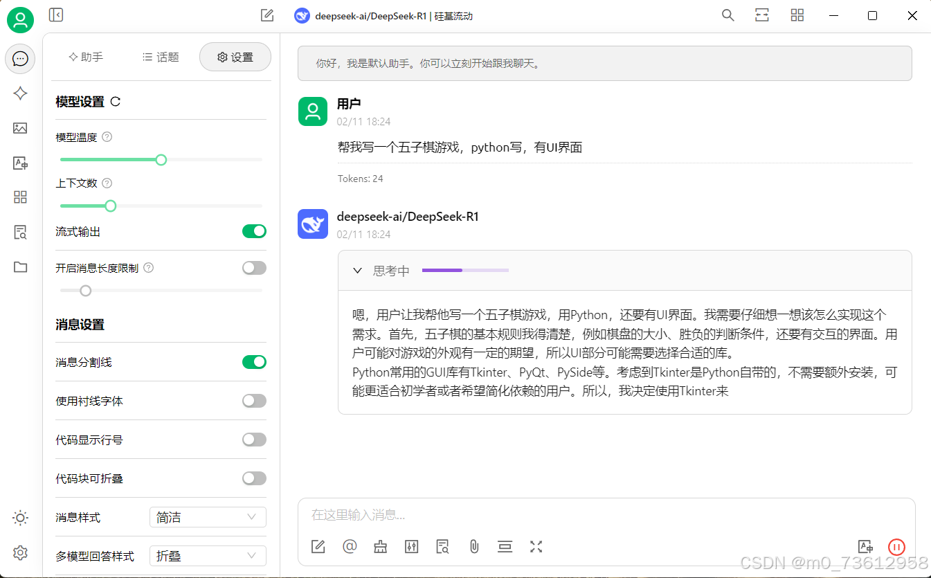Open 消息样式 dropdown showing 简洁
Viewport: 931px width, 578px height.
[x=208, y=517]
